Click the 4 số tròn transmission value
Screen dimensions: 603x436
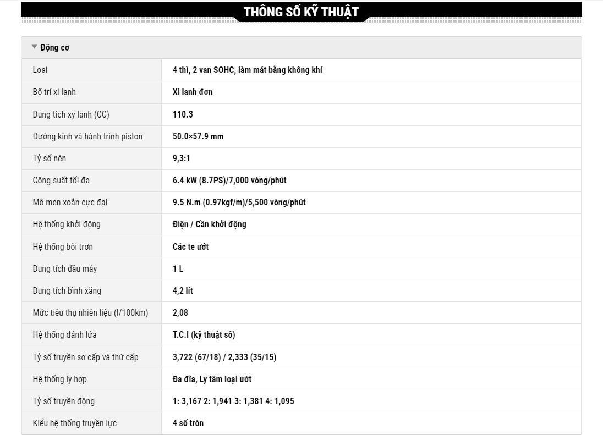(x=188, y=423)
